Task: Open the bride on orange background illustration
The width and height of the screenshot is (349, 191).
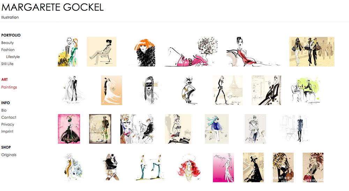Action: pos(112,90)
